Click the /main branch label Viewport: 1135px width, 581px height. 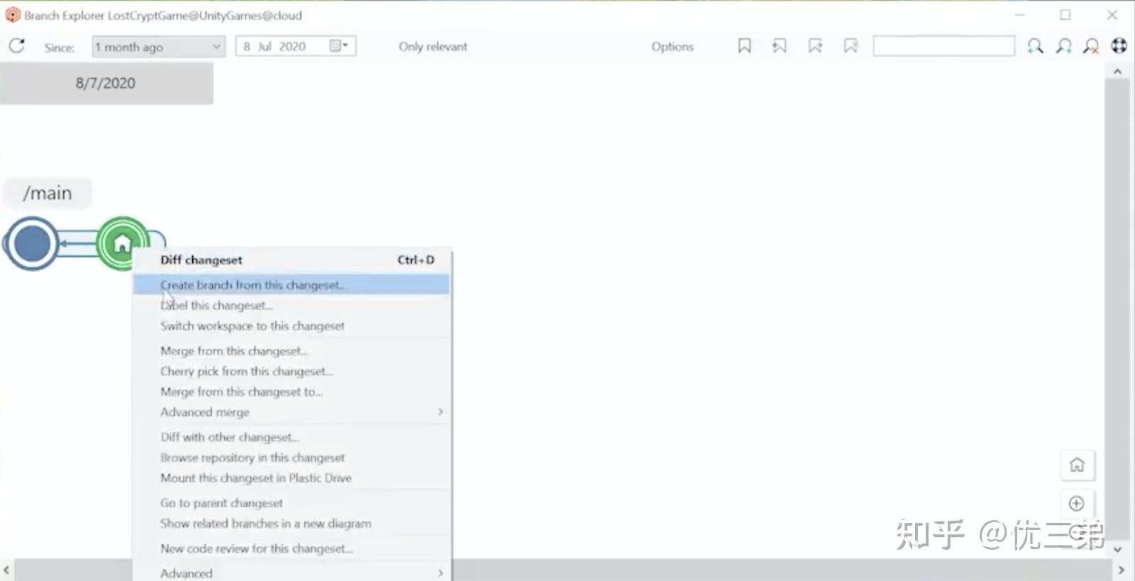48,193
